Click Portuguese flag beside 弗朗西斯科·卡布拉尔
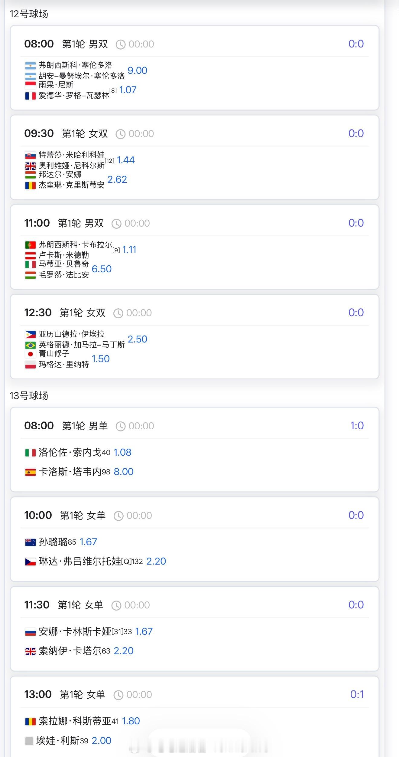This screenshot has width=399, height=757. point(30,245)
